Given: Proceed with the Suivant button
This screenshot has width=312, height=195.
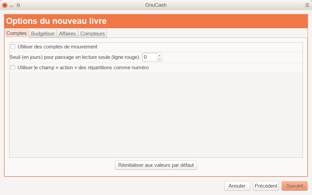Looking at the screenshot, I should (294, 186).
